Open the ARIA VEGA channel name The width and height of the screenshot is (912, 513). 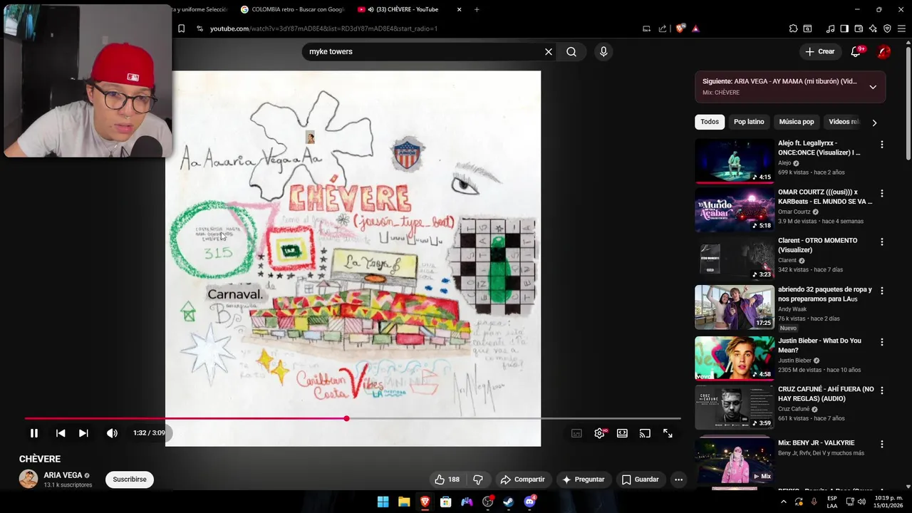(63, 475)
